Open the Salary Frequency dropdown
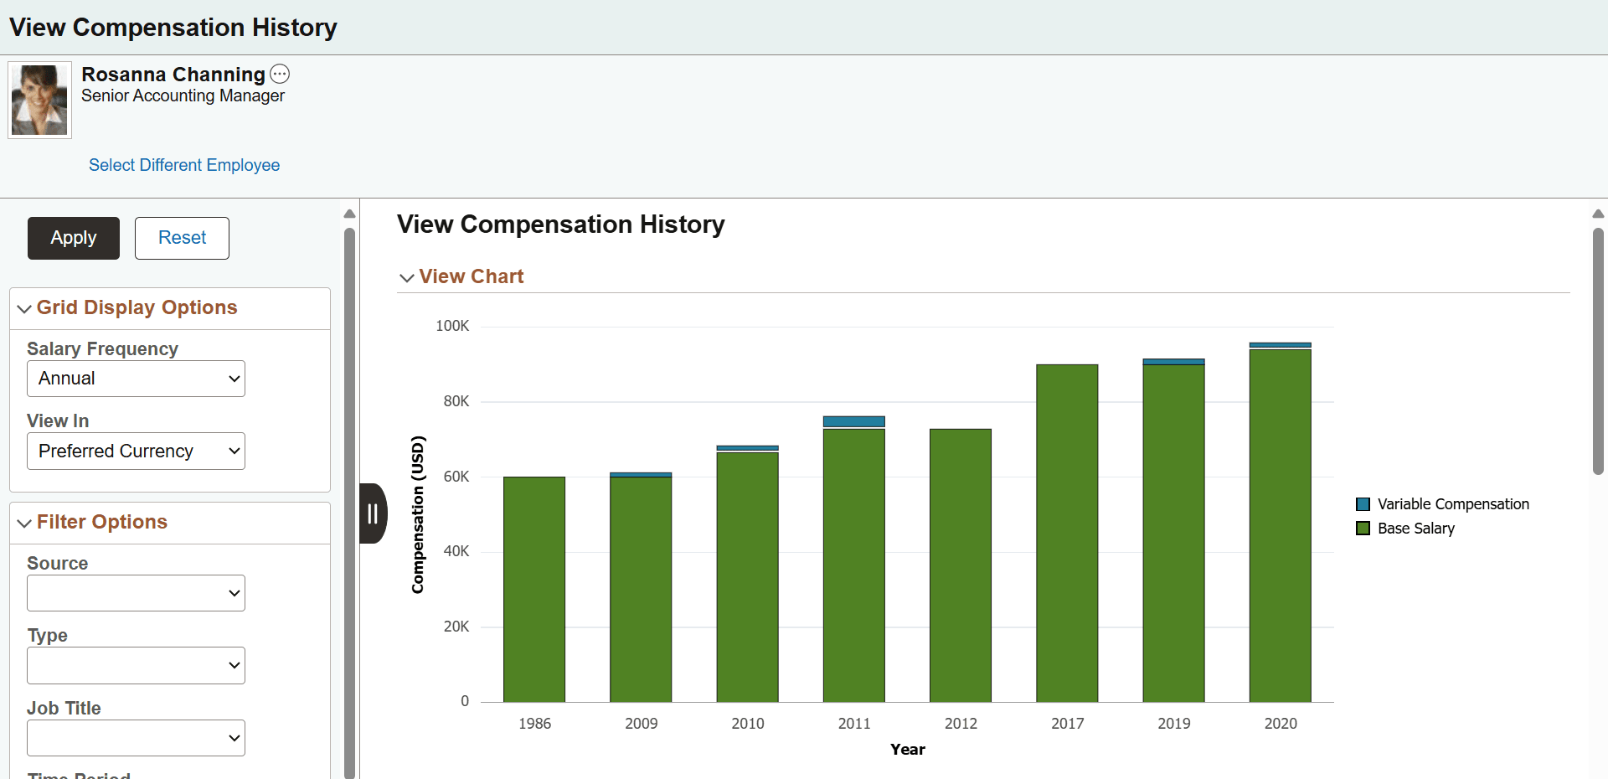The image size is (1608, 779). 135,378
